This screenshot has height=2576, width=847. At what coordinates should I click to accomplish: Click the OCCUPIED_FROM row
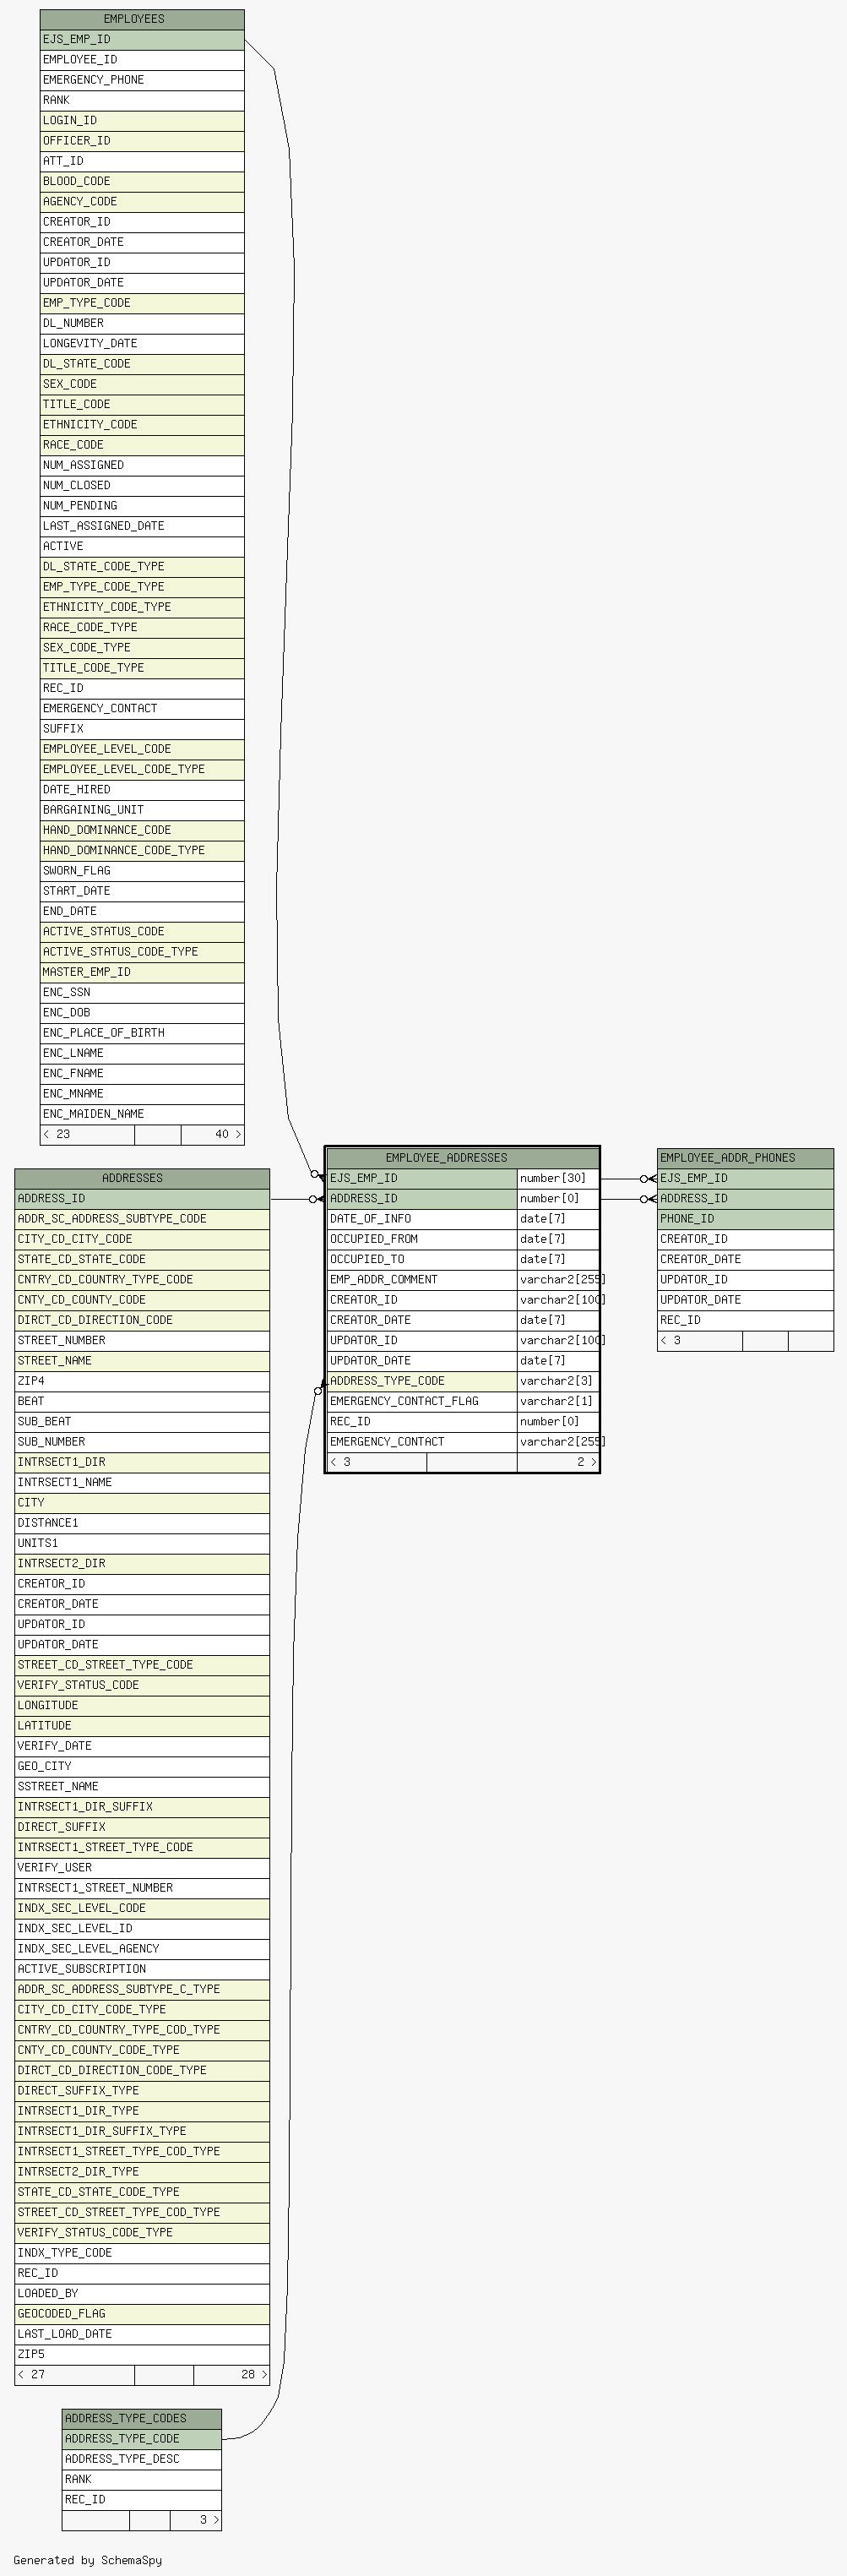tap(422, 1240)
